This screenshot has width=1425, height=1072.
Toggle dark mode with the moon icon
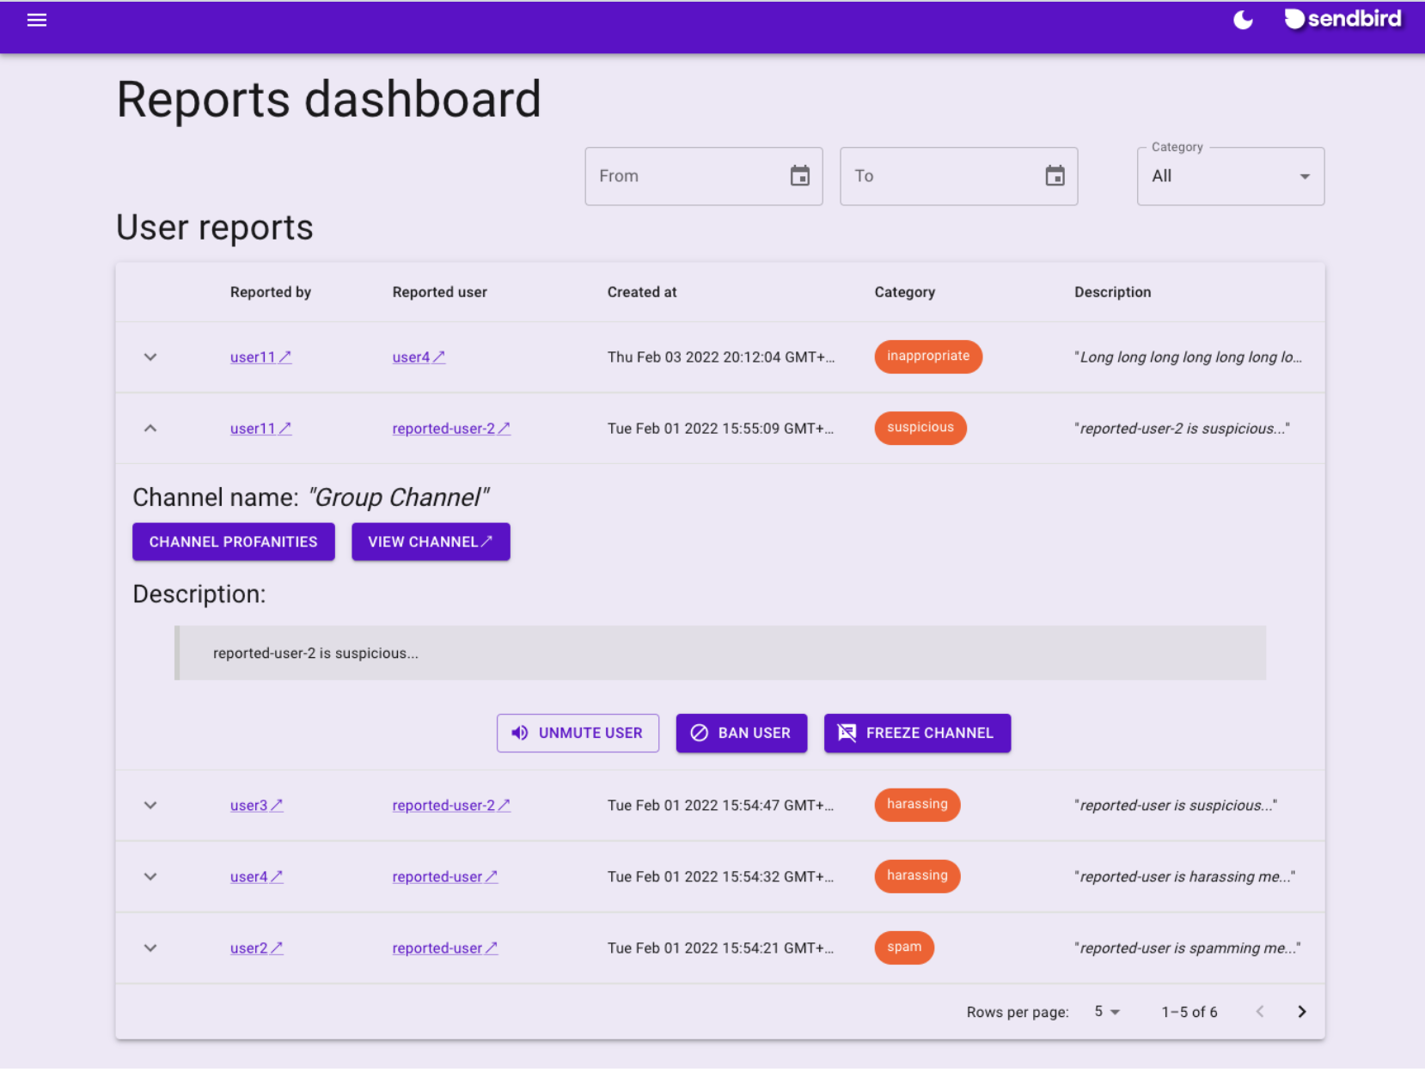1243,19
